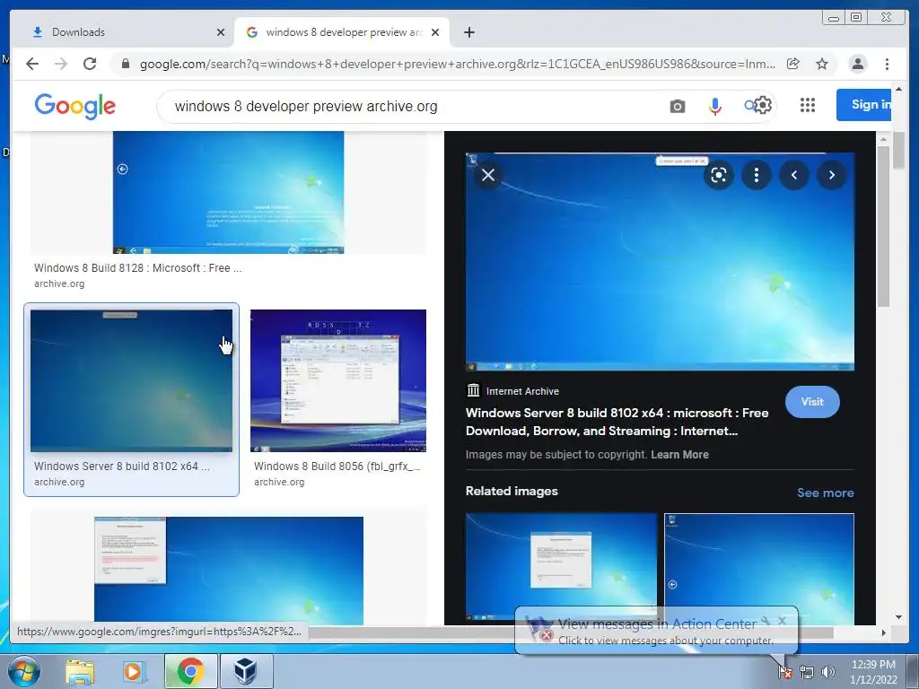Click the Chrome taskbar icon
Viewport: 919px width, 689px height.
click(x=190, y=671)
